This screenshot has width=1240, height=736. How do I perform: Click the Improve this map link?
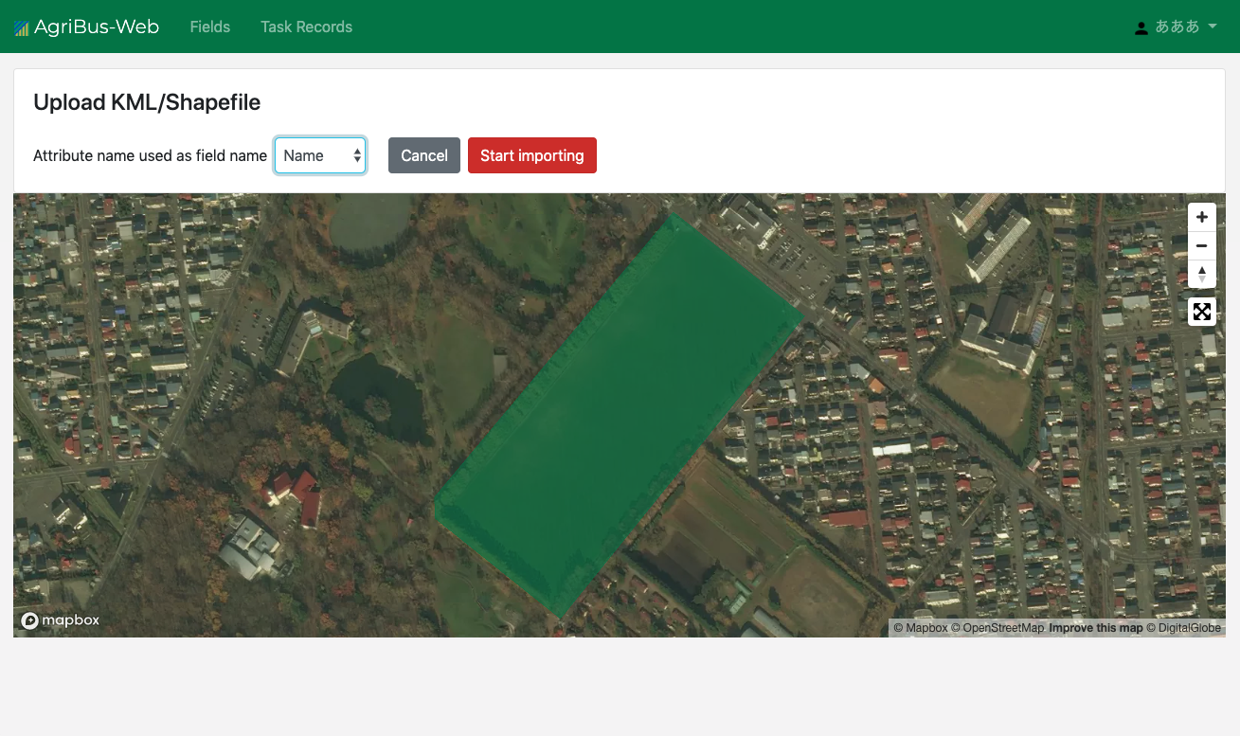click(1095, 627)
